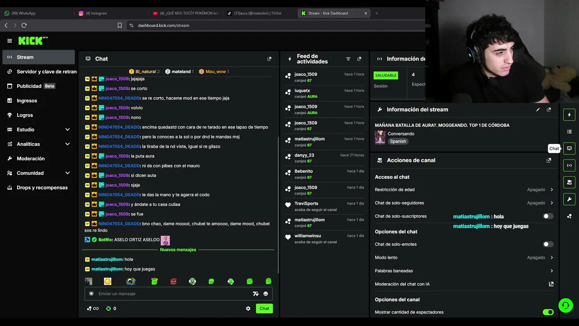The height and width of the screenshot is (326, 579).
Task: Open Modo lento options
Action: (464, 258)
